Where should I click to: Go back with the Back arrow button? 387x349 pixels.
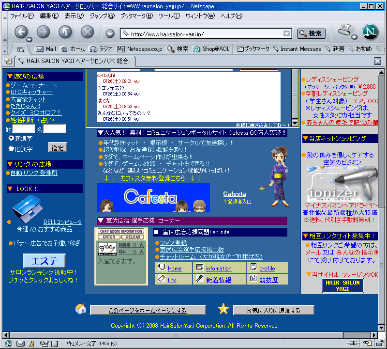click(21, 32)
